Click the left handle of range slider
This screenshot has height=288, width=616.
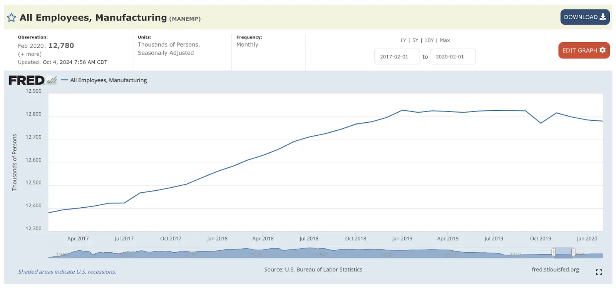point(553,253)
